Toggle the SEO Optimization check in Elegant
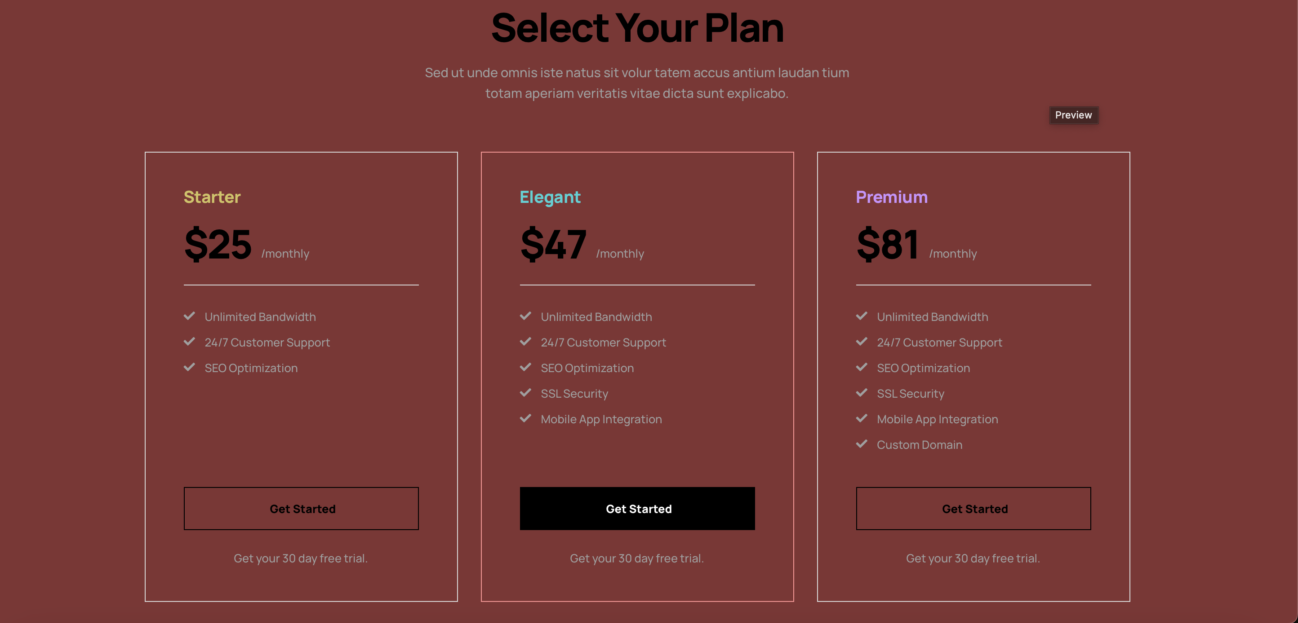 tap(525, 367)
